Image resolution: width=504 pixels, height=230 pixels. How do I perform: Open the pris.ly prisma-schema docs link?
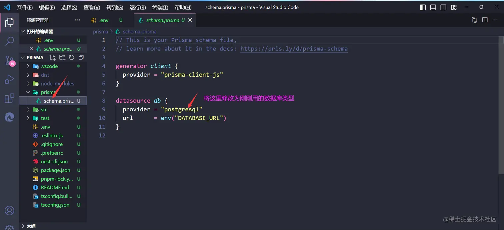point(294,49)
